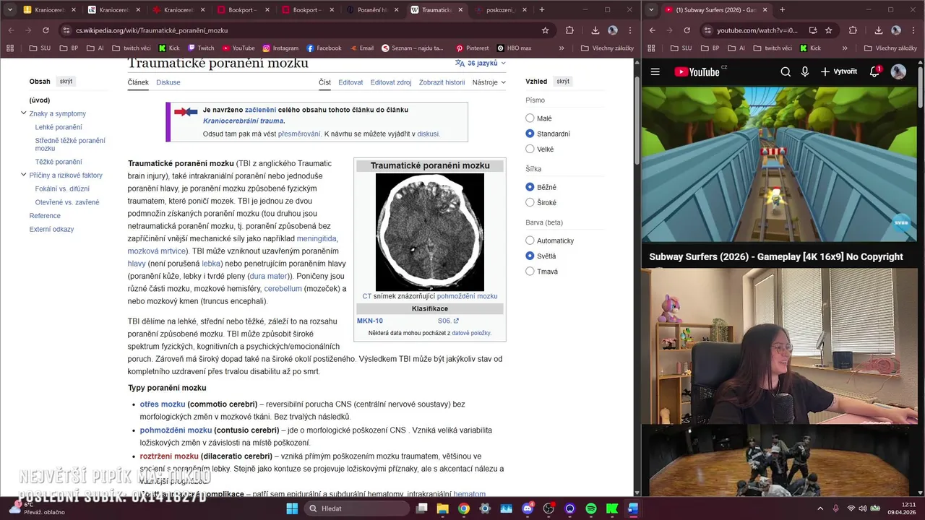Open the Editovat zdroj tab
The height and width of the screenshot is (520, 925).
point(391,82)
